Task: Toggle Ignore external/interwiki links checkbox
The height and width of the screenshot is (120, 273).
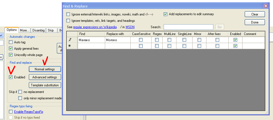Action: click(68, 14)
